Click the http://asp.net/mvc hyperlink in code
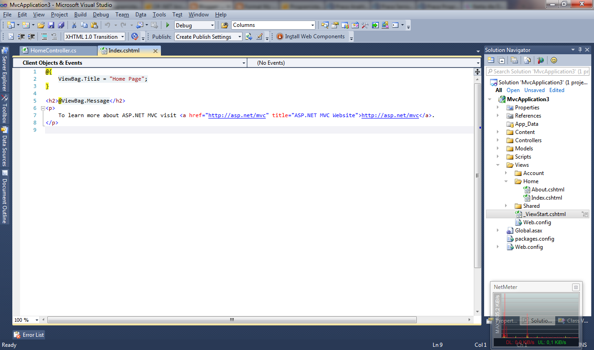The height and width of the screenshot is (350, 594). coord(237,115)
